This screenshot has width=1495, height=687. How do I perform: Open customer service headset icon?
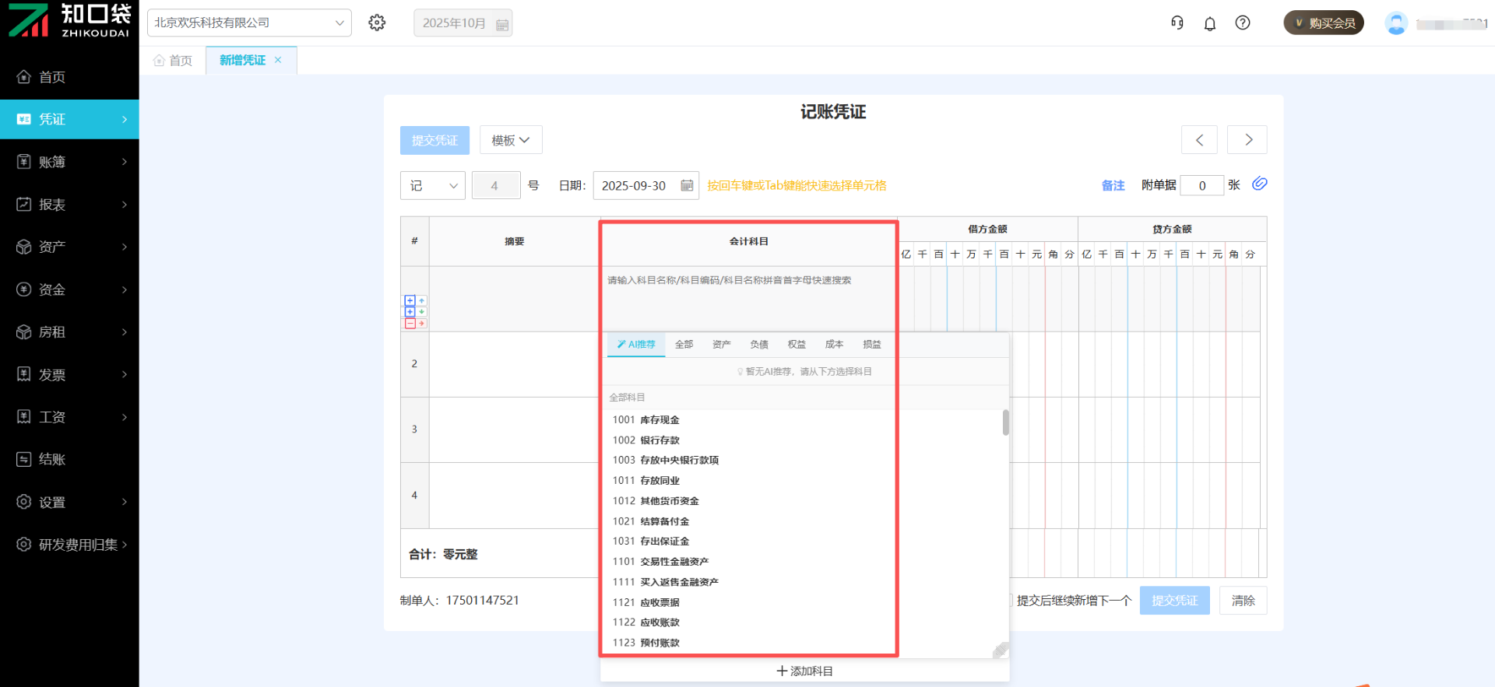click(1177, 23)
